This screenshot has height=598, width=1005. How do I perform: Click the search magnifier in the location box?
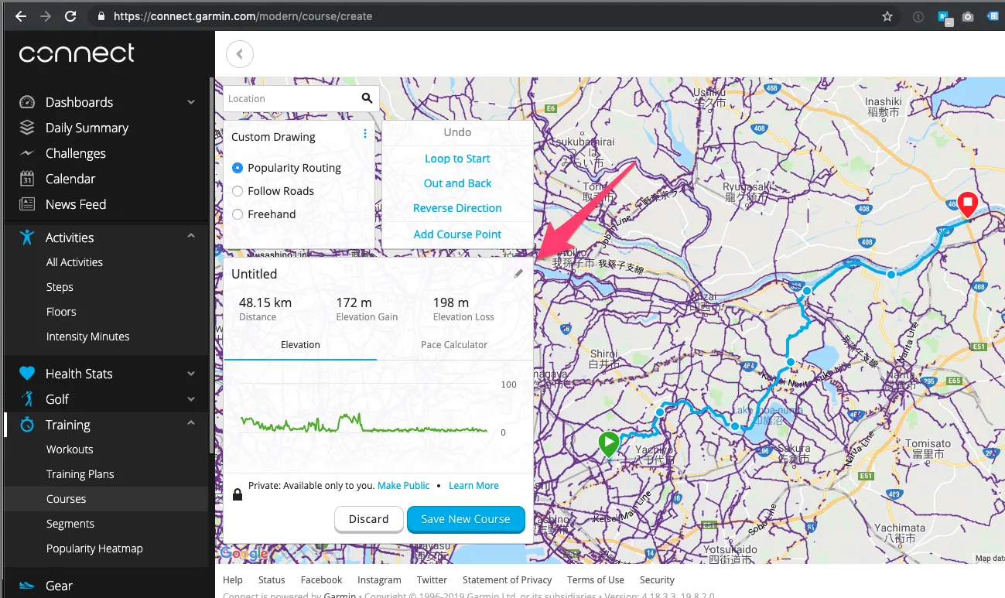(366, 98)
